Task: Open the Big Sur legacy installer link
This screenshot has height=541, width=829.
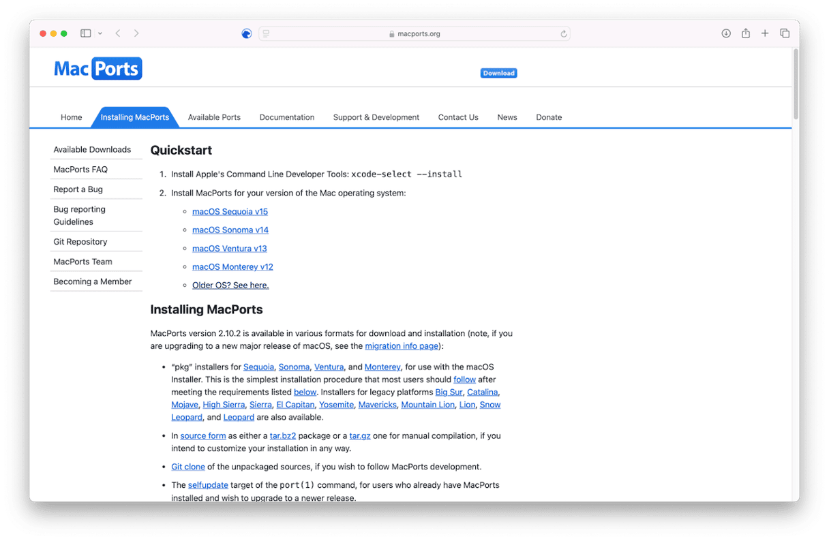Action: (x=449, y=392)
